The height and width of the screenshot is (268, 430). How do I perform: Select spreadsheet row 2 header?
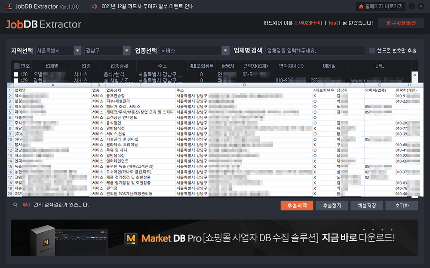[x=10, y=96]
